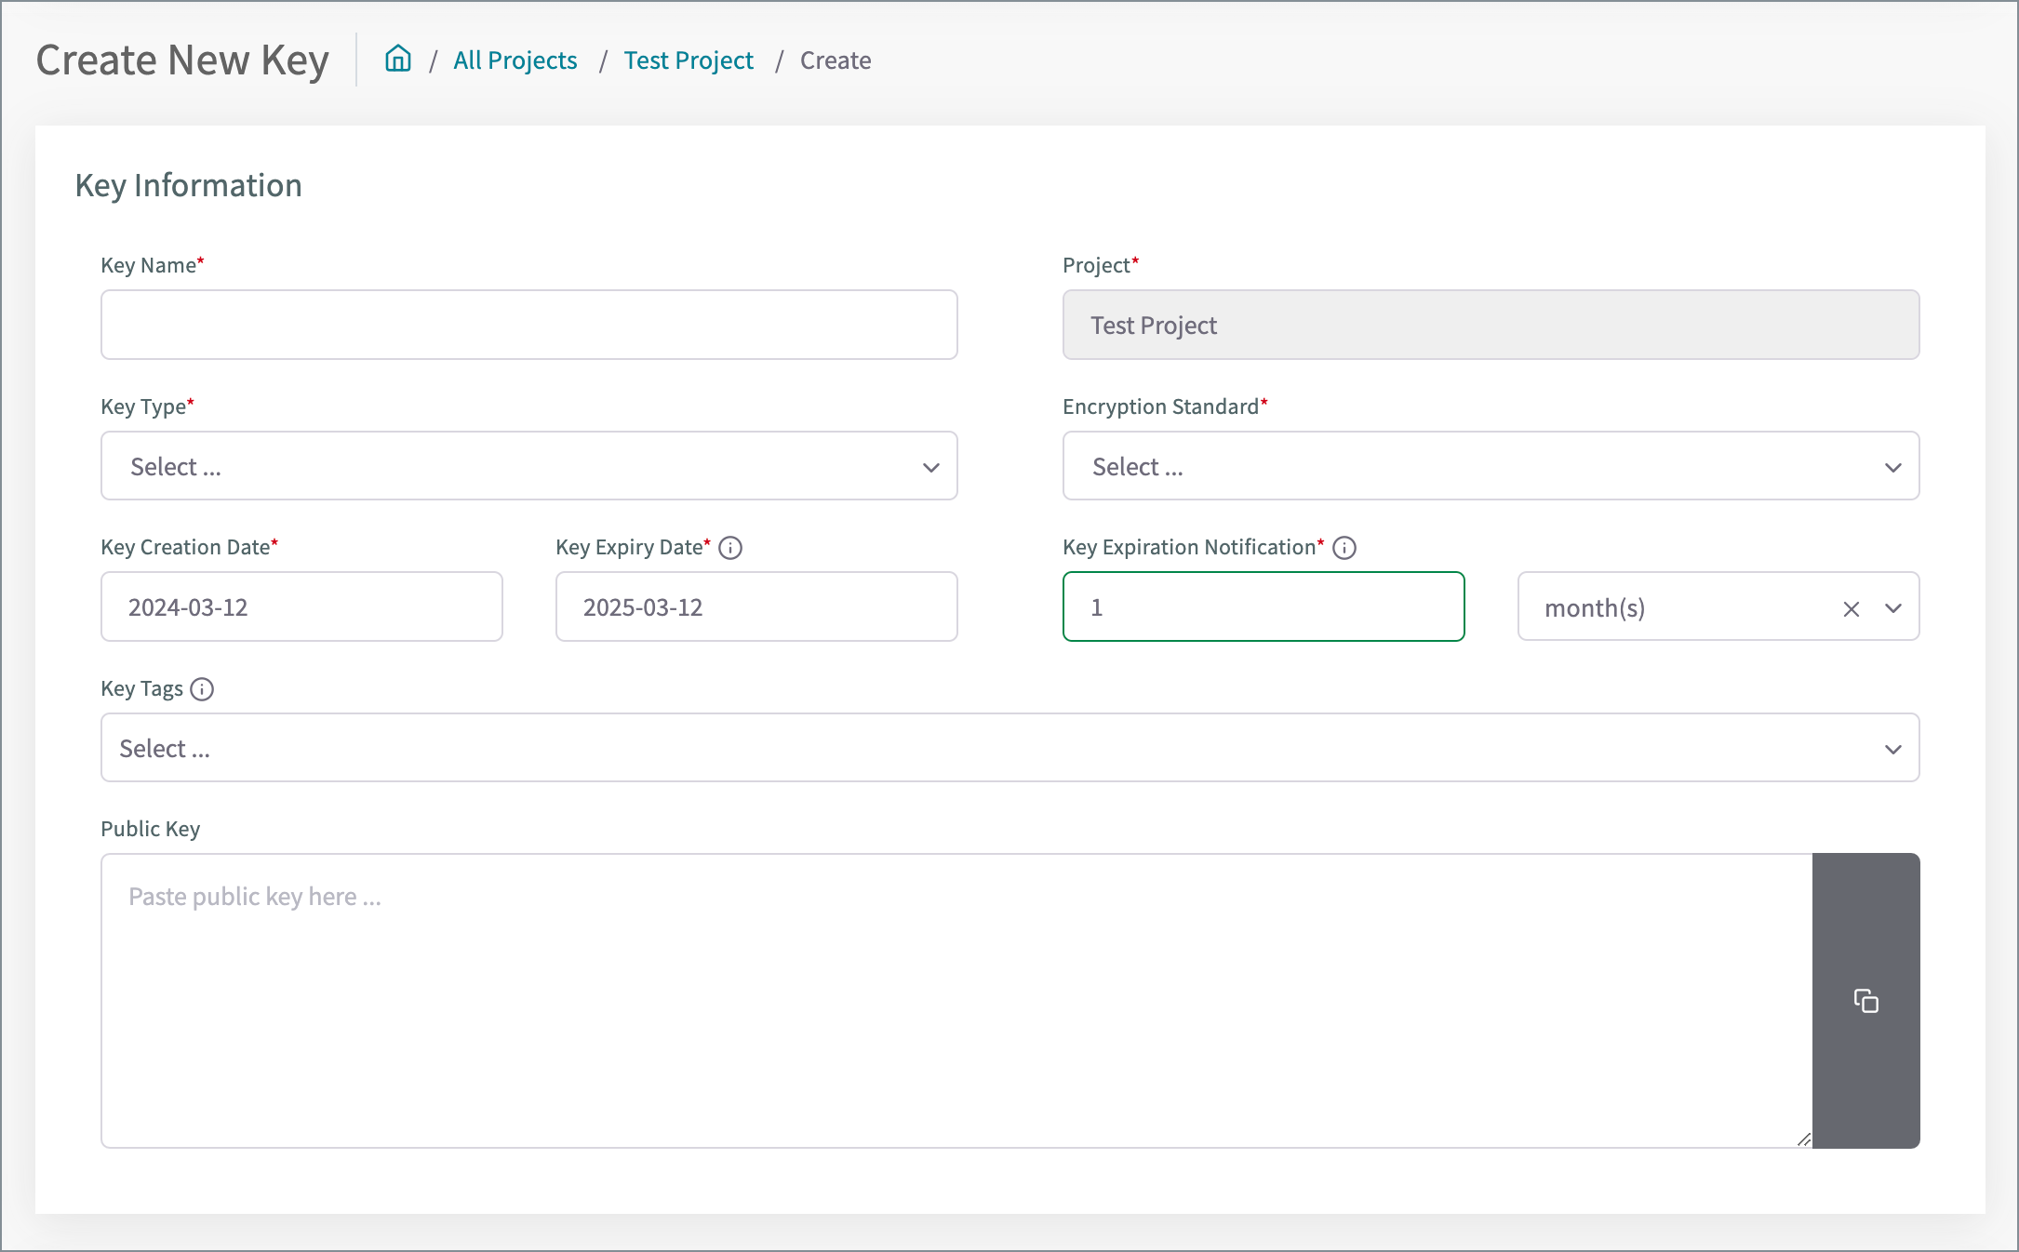This screenshot has height=1252, width=2019.
Task: Expand the Key Tags select box
Action: coord(1009,748)
